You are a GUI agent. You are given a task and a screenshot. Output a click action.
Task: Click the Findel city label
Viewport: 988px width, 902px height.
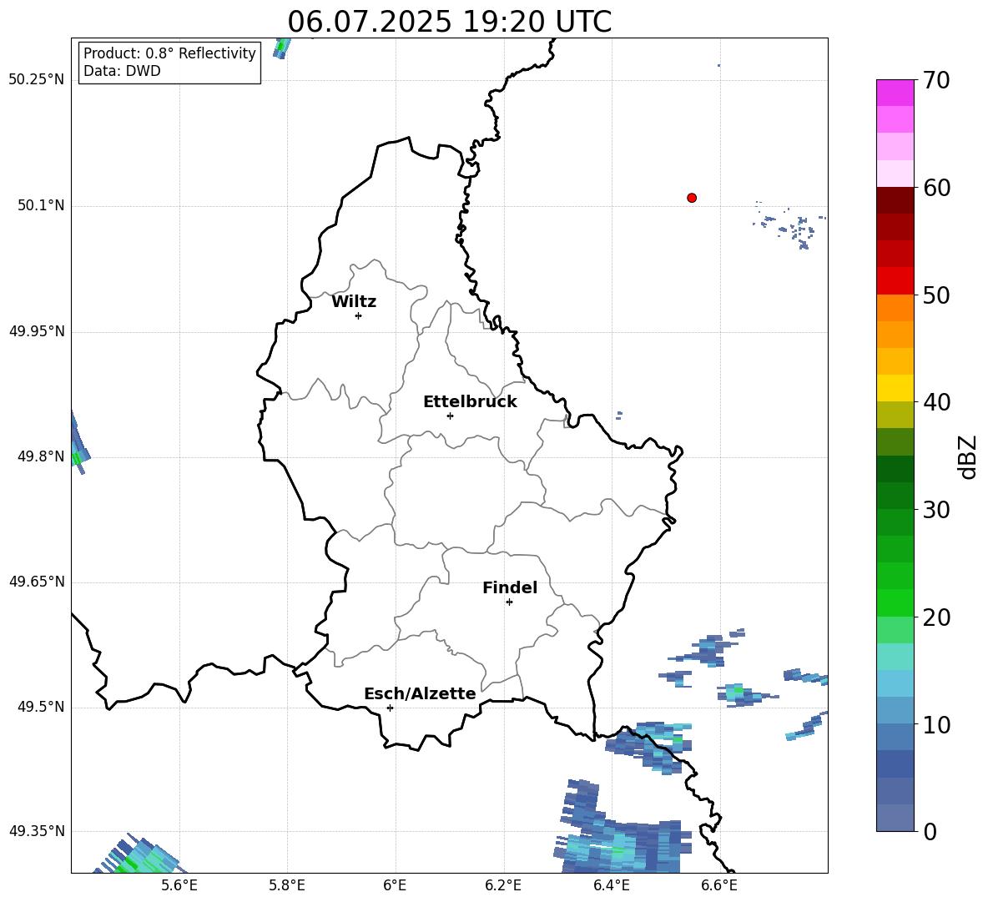pos(510,587)
